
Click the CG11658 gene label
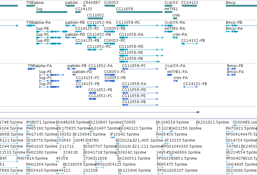point(124,9)
